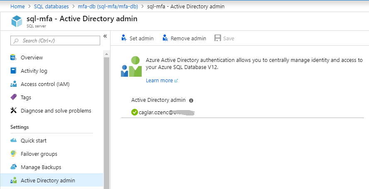Image resolution: width=369 pixels, height=189 pixels.
Task: Click the Access control (IAM) icon
Action: point(13,84)
